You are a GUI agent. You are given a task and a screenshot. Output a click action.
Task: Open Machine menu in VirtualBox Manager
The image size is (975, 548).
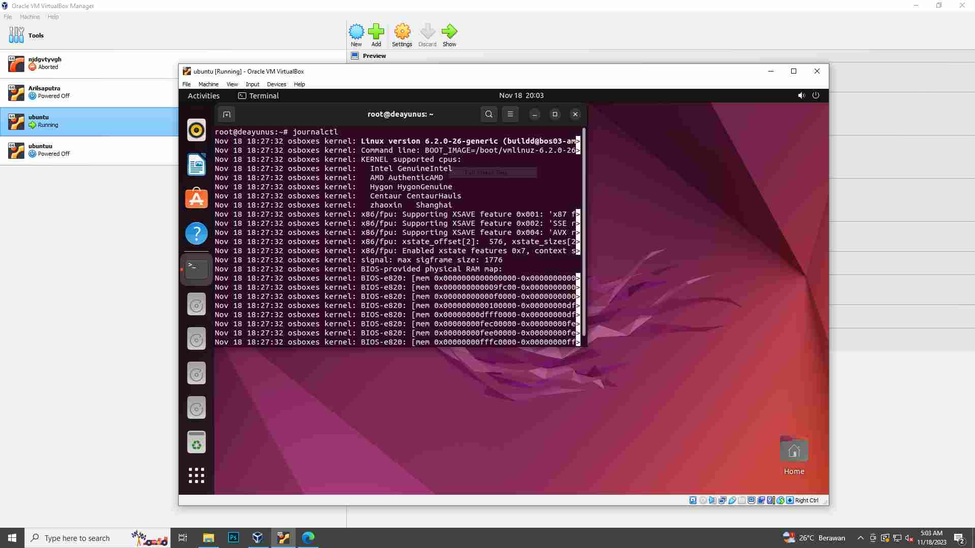click(x=29, y=17)
